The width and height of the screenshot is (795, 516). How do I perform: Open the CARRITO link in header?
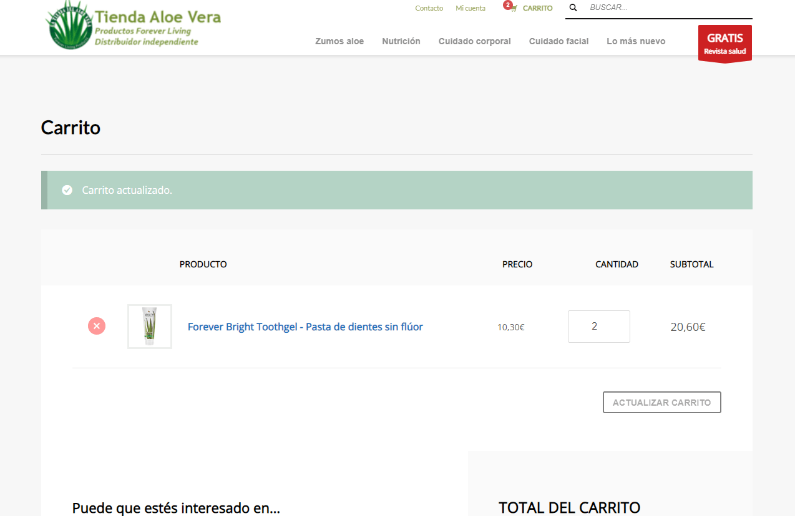click(537, 8)
